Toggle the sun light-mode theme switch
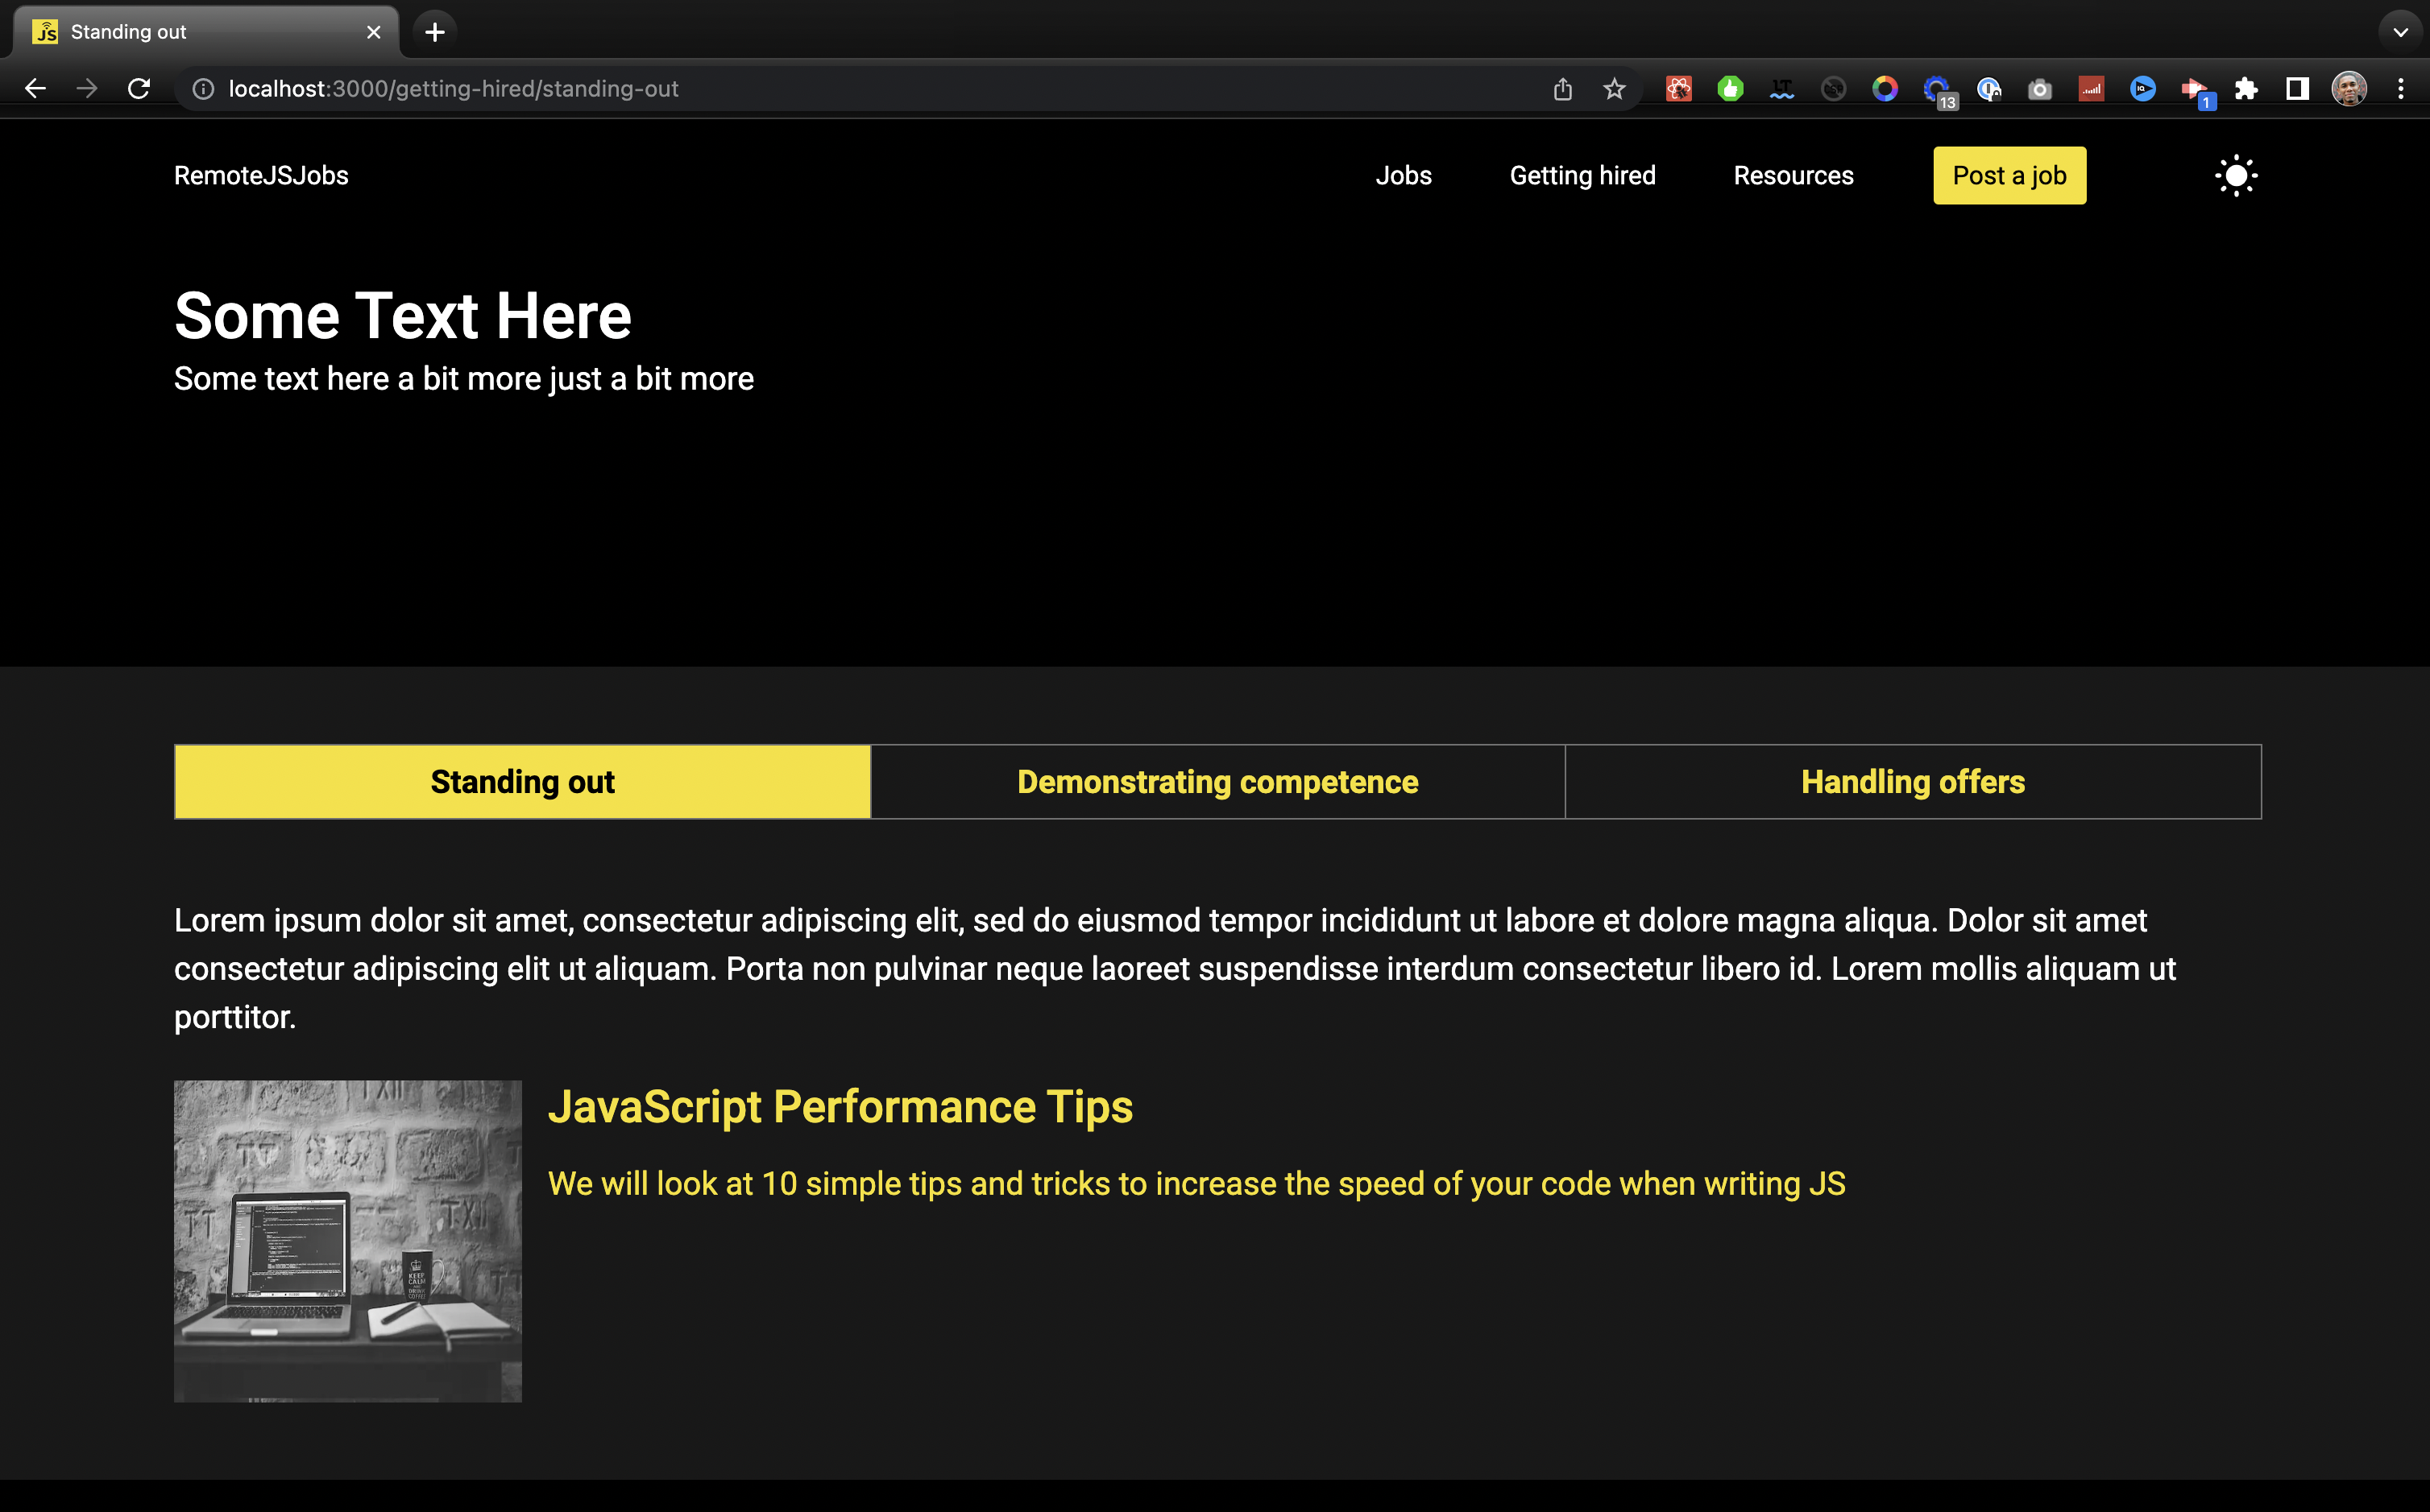Viewport: 2430px width, 1512px height. coord(2235,176)
